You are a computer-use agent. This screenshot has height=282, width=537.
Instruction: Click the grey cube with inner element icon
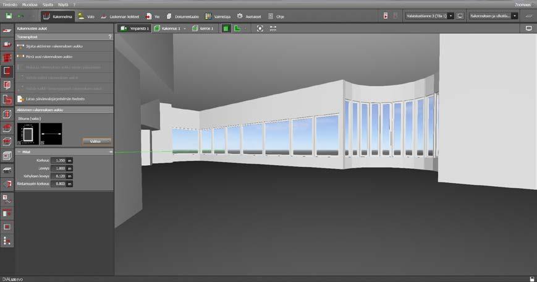click(7, 156)
